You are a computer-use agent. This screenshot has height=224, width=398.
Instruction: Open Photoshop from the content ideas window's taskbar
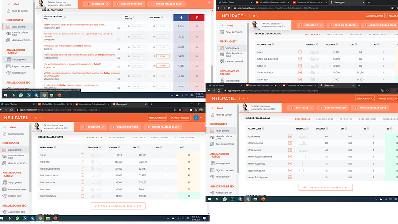coord(29,95)
